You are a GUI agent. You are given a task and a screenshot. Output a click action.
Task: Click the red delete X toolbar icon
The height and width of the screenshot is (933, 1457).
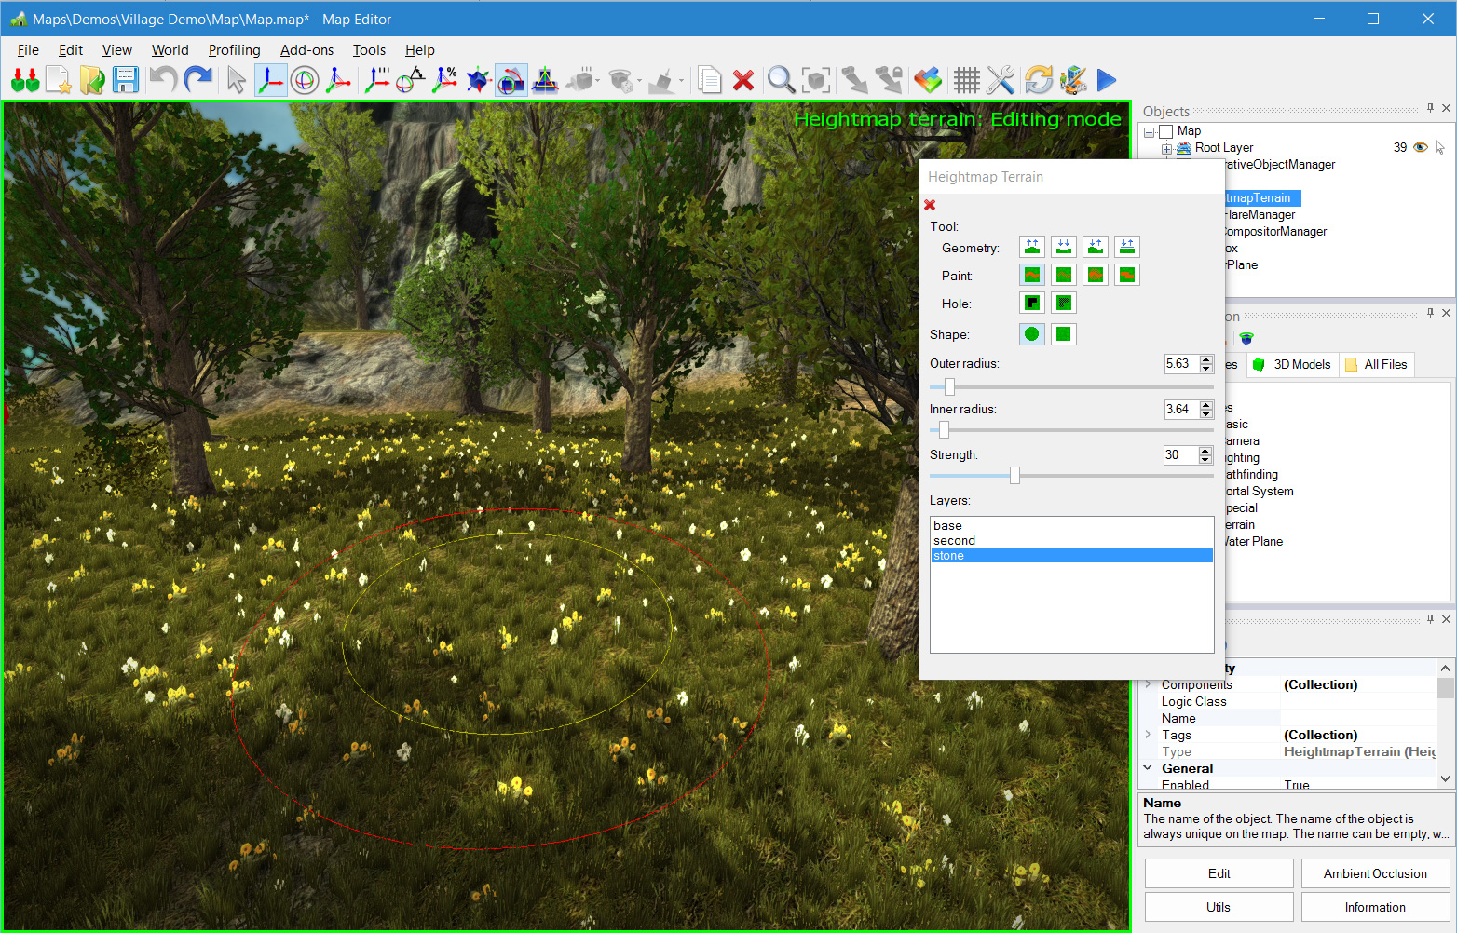click(742, 81)
